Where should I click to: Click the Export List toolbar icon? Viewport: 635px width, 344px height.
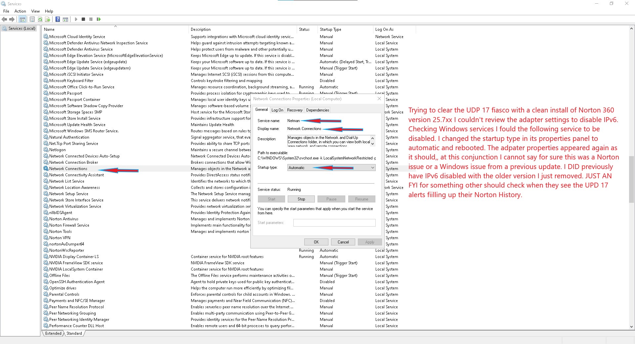(x=48, y=20)
